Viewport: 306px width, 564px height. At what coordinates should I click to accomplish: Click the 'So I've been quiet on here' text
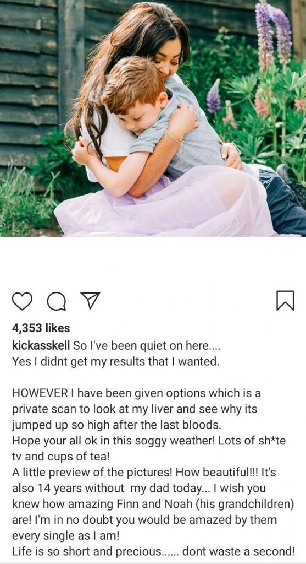[147, 346]
